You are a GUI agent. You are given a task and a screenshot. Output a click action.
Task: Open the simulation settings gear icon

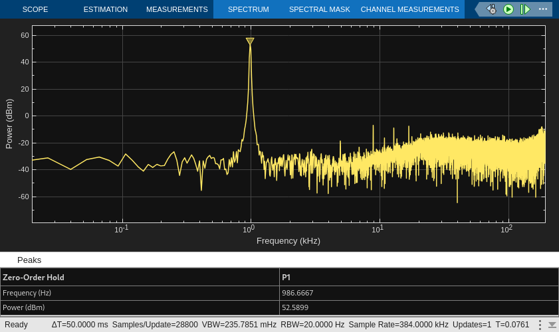(491, 9)
